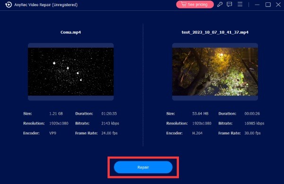Click the 53.64 MB size value
Screen dimensions: 284x184
click(x=200, y=114)
